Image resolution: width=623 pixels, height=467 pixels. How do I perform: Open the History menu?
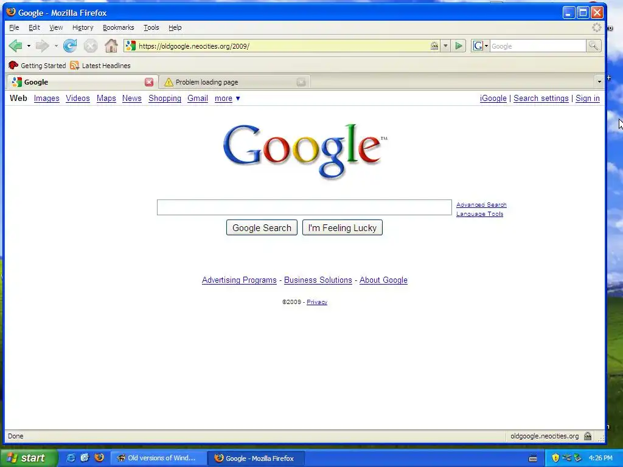pos(83,27)
